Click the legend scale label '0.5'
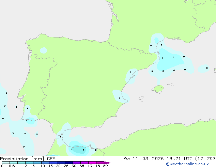 (x=12, y=166)
